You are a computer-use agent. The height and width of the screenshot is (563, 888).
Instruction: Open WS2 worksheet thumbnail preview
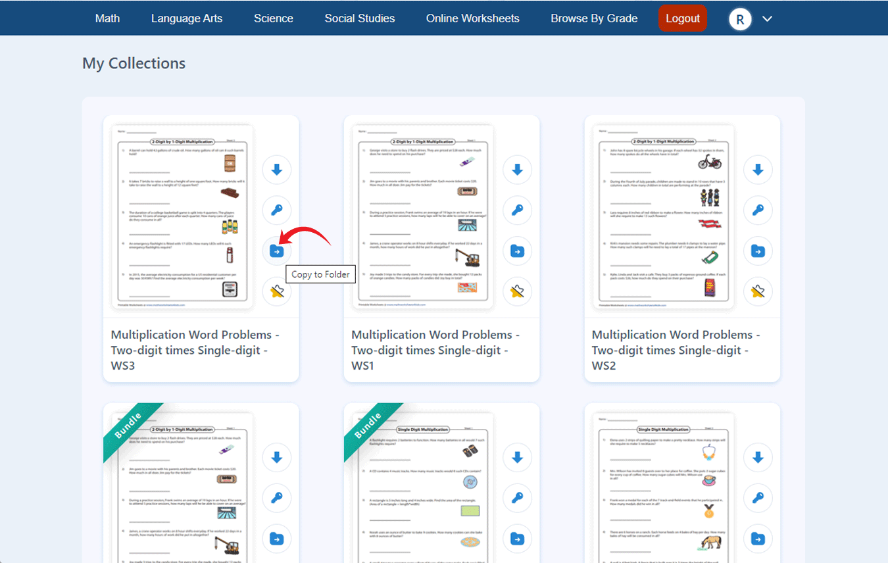664,216
